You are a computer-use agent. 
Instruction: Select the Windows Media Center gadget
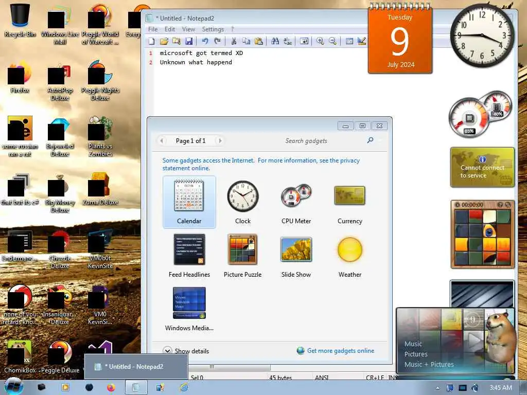(x=189, y=309)
